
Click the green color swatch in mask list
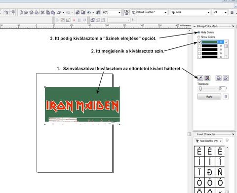(209, 42)
